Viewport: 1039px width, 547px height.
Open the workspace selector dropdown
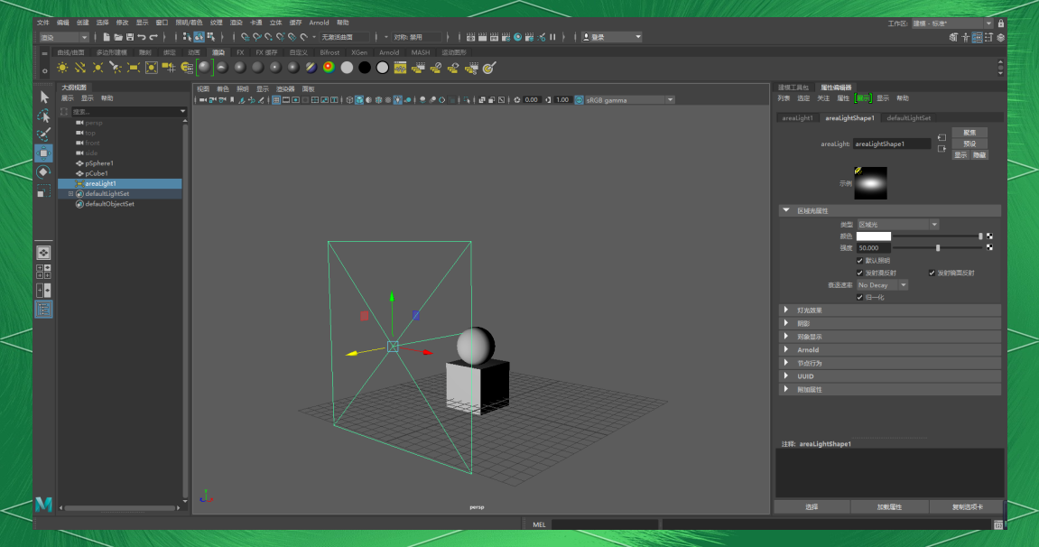coord(952,23)
